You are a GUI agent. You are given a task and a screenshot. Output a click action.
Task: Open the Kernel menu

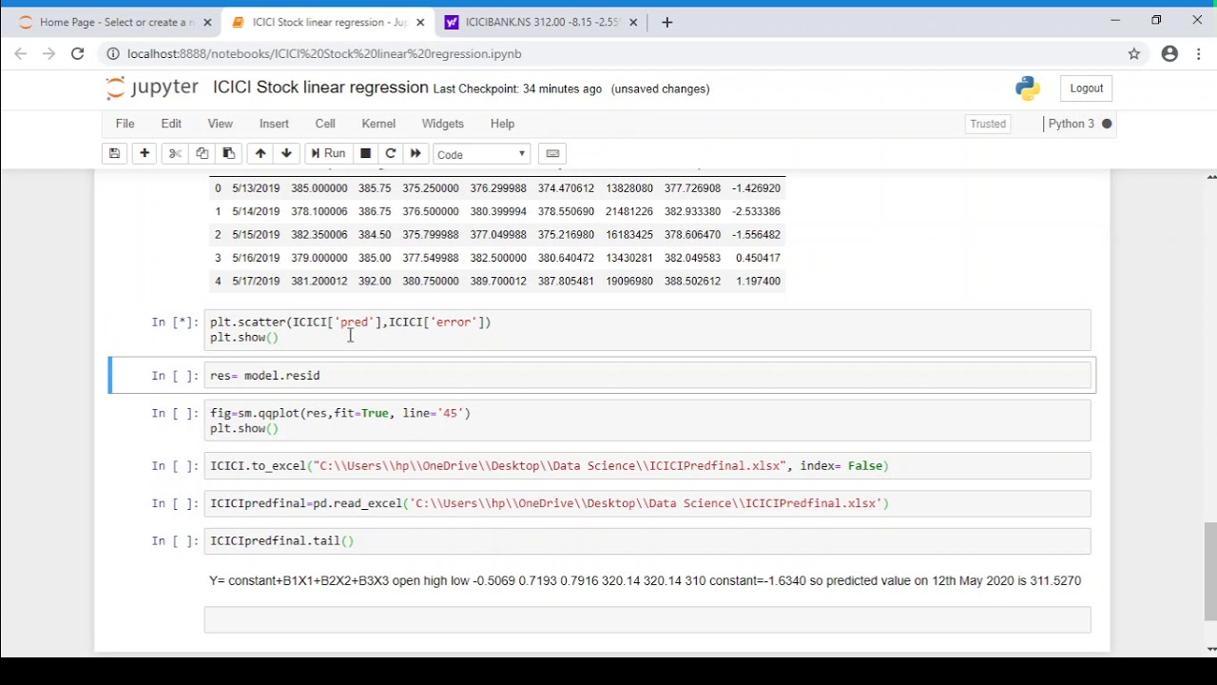click(x=378, y=124)
